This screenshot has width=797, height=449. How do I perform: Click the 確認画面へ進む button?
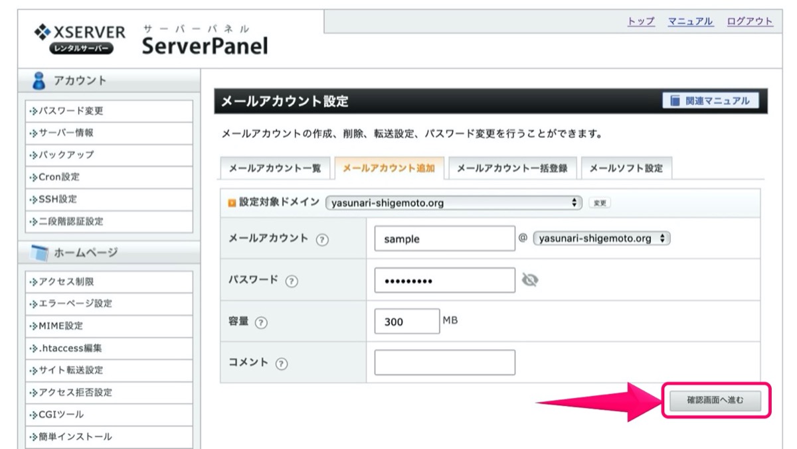pyautogui.click(x=715, y=400)
